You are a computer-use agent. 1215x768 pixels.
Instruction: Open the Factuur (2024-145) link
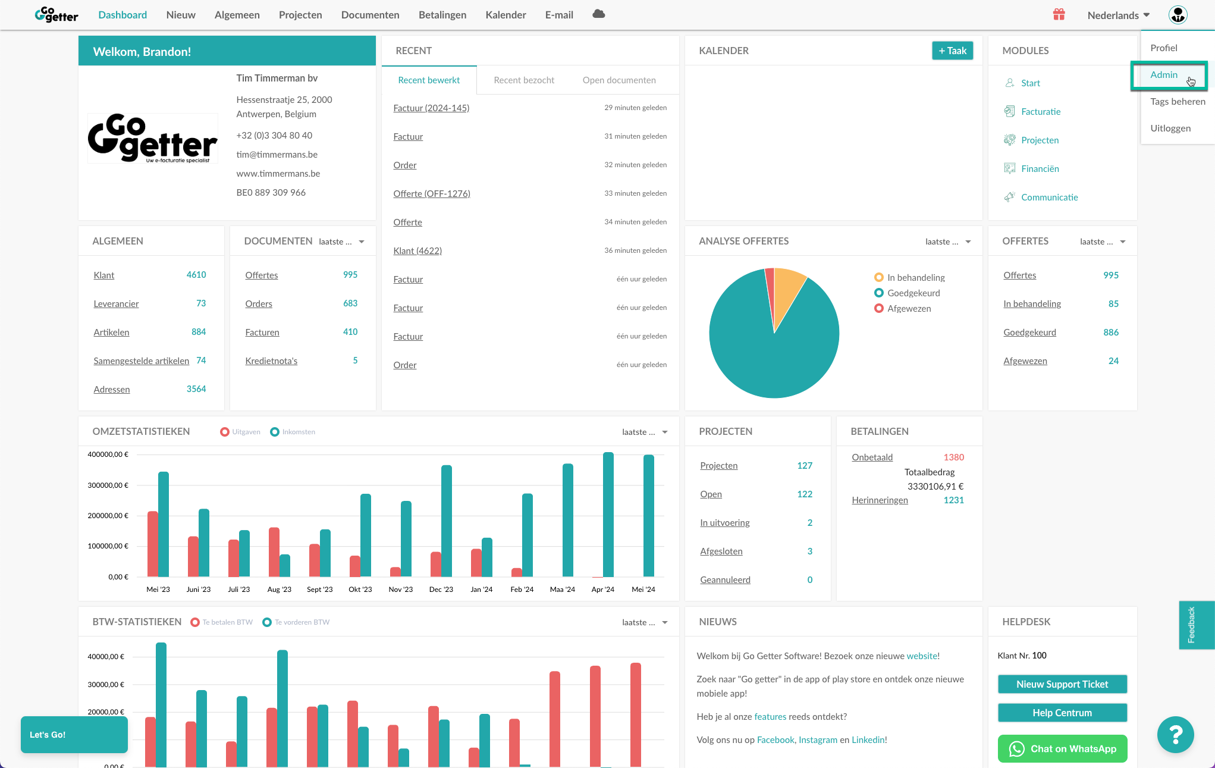[431, 108]
